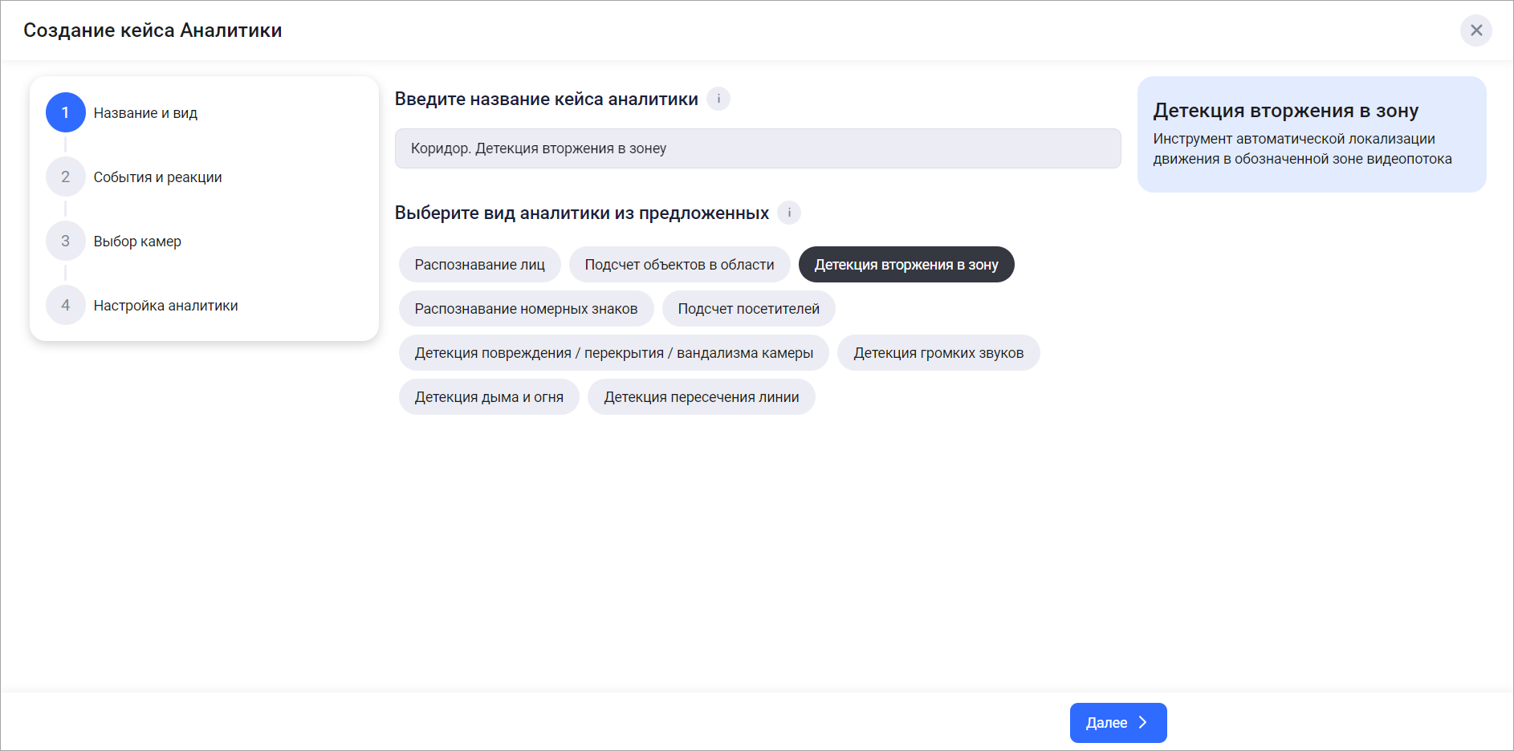Click the case name input field

[757, 148]
